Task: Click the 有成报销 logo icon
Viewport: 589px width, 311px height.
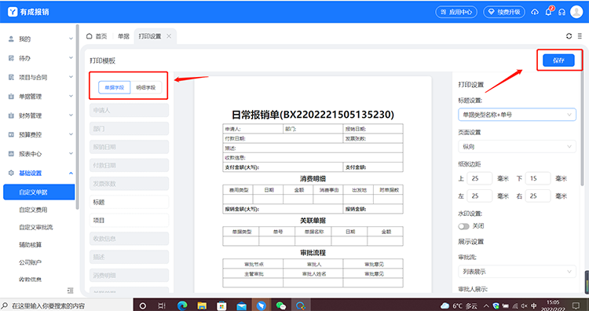Action: (x=13, y=12)
